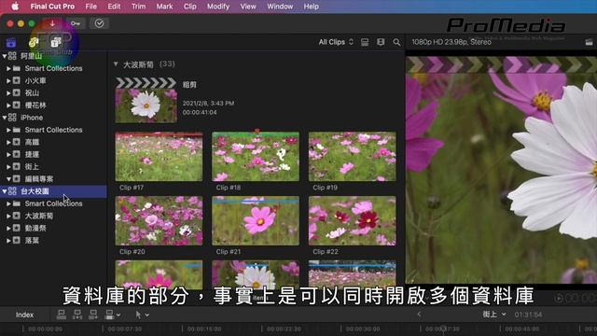597x336 pixels.
Task: Click the 阿里山 library grid icon
Action: tap(12, 56)
